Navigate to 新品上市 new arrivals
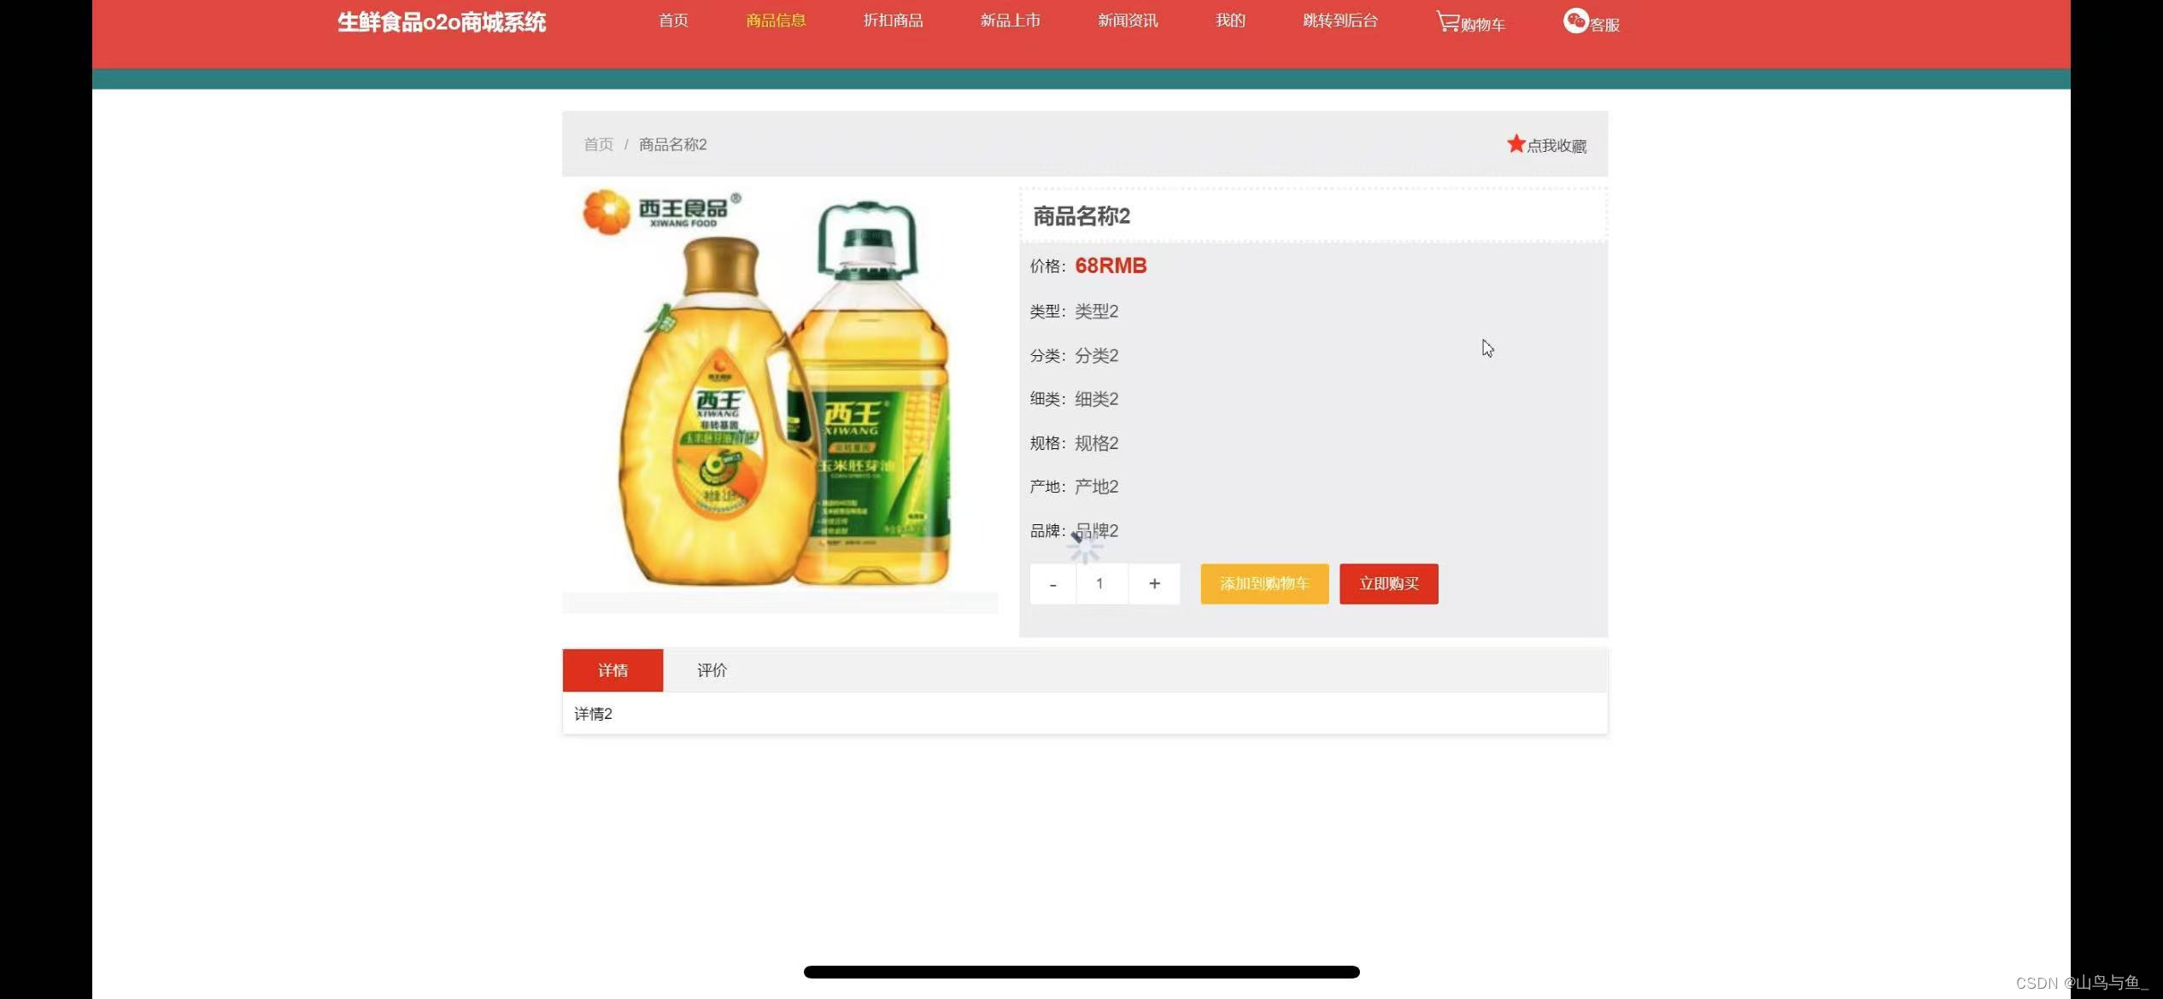The height and width of the screenshot is (999, 2163). [x=1010, y=20]
